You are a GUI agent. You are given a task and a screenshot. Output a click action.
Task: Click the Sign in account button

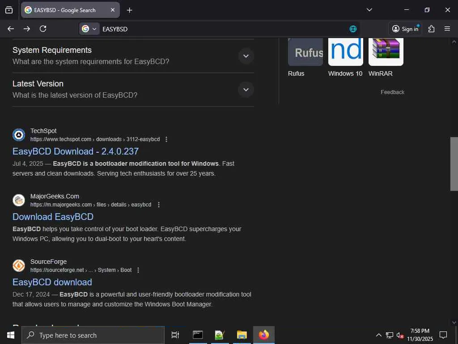405,29
